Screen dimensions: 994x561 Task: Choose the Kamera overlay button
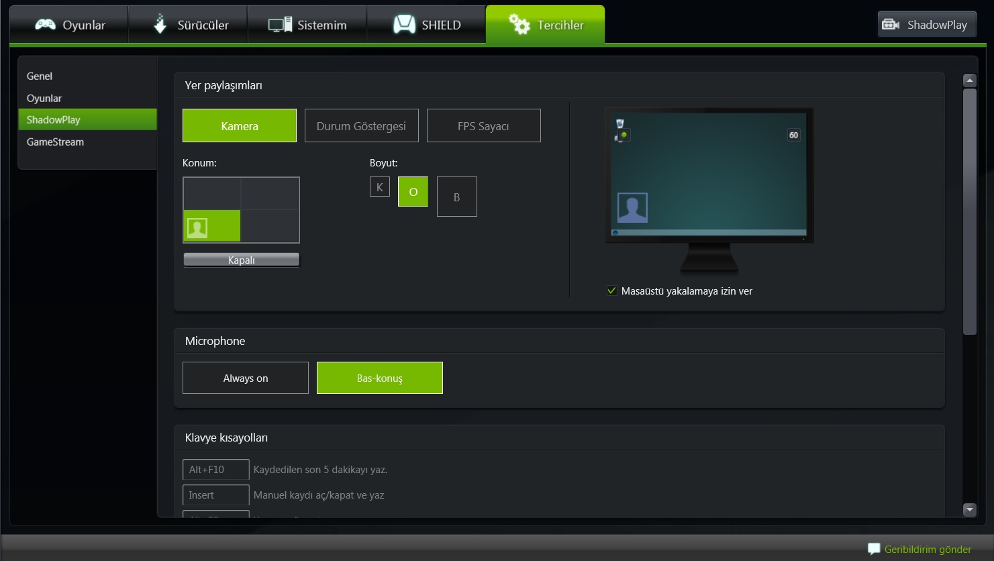click(x=240, y=125)
